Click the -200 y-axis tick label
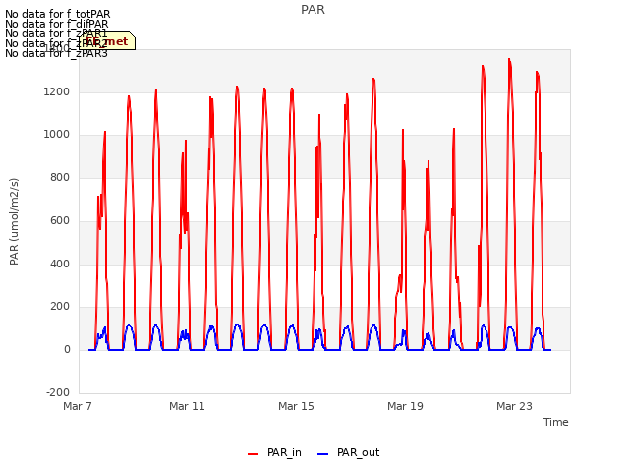This screenshot has width=629, height=472. pos(58,392)
